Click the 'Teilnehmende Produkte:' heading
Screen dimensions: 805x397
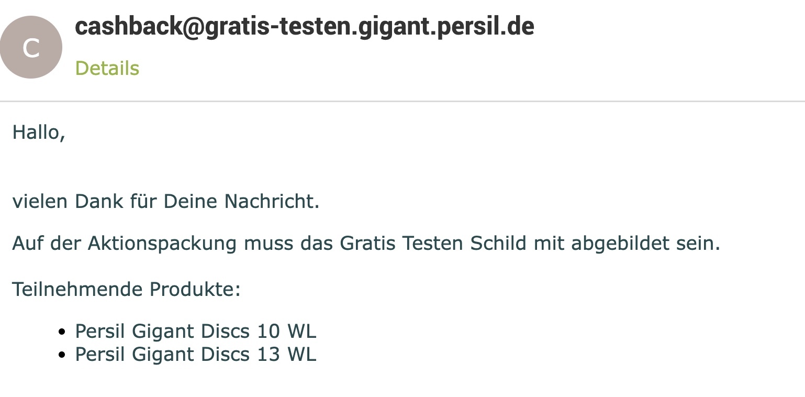pyautogui.click(x=127, y=289)
